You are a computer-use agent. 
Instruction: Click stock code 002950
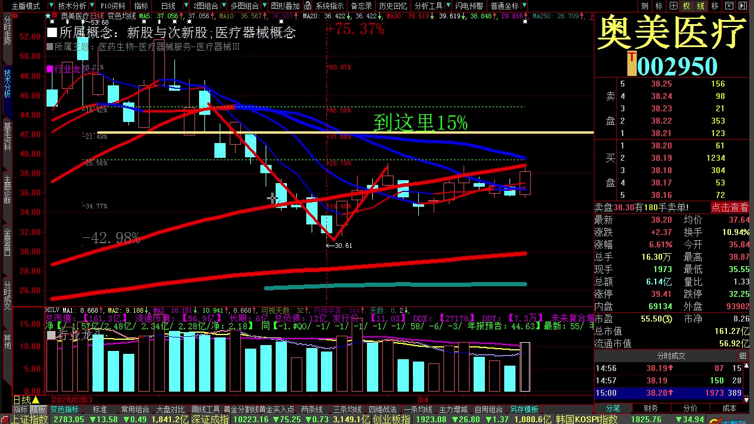677,66
